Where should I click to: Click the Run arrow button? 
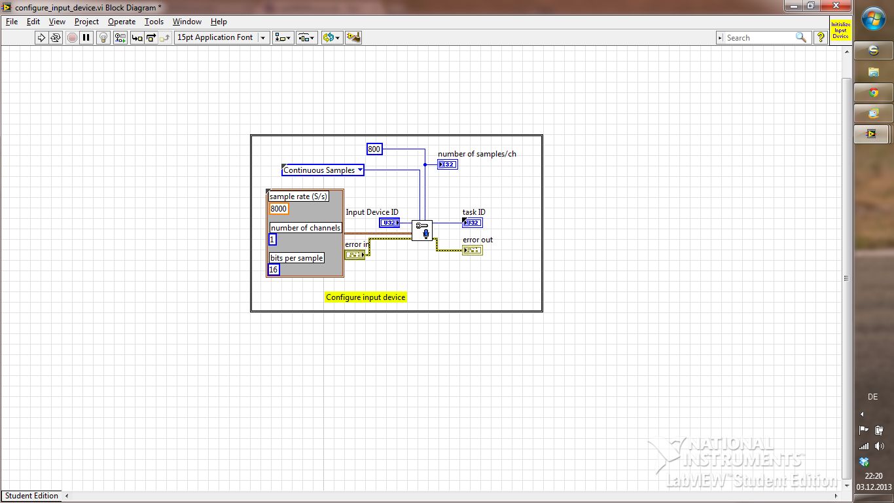pos(41,38)
